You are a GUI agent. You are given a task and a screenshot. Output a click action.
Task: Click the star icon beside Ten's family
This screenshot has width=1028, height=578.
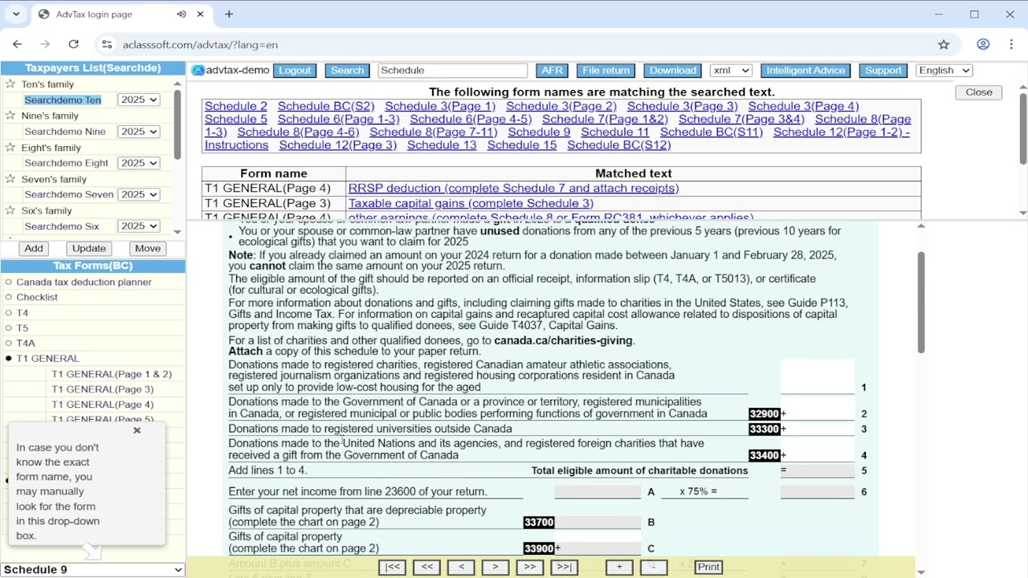(10, 84)
